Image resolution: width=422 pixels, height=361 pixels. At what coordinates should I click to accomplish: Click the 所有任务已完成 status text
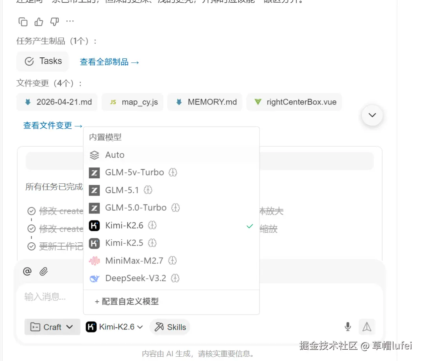tap(54, 187)
